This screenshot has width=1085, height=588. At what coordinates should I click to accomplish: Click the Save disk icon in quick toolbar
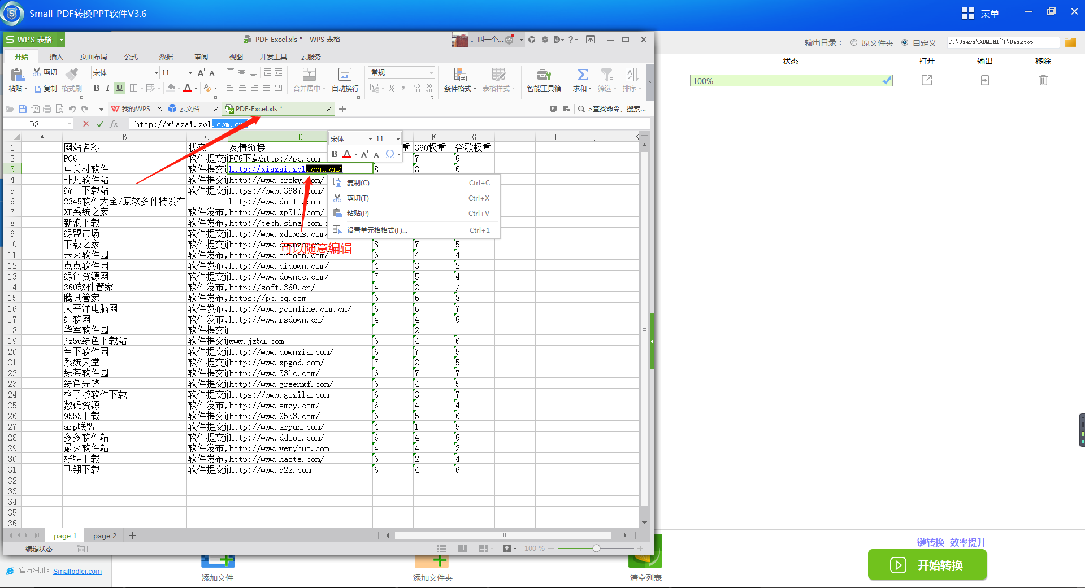point(23,108)
